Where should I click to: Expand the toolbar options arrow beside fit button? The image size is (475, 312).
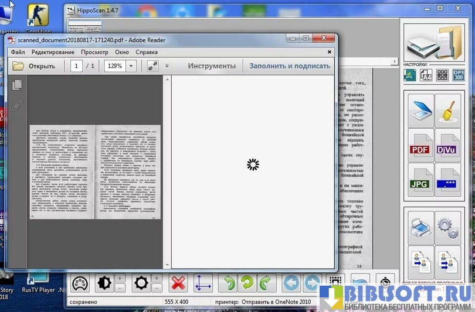click(x=167, y=66)
